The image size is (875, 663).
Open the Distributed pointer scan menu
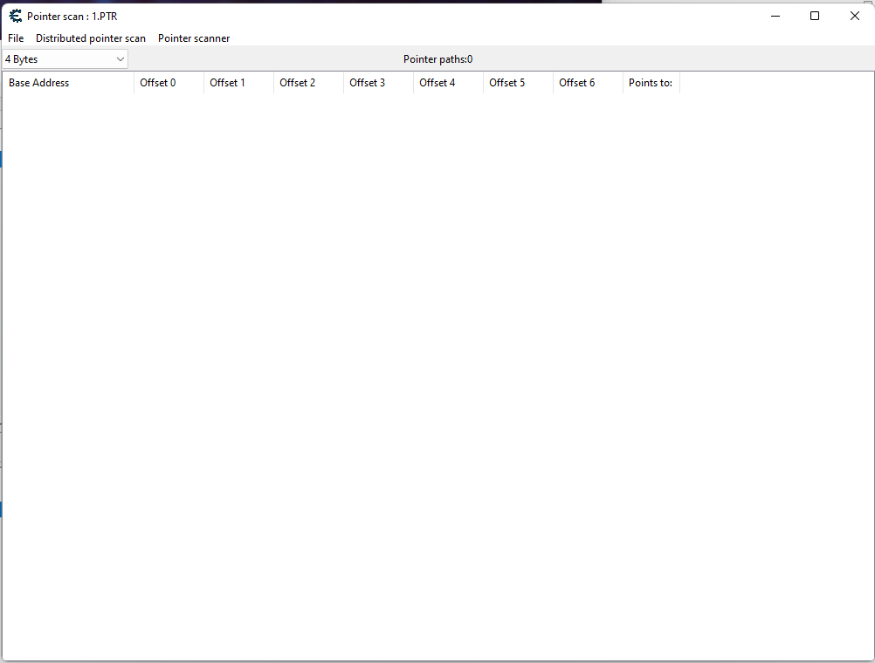coord(91,38)
